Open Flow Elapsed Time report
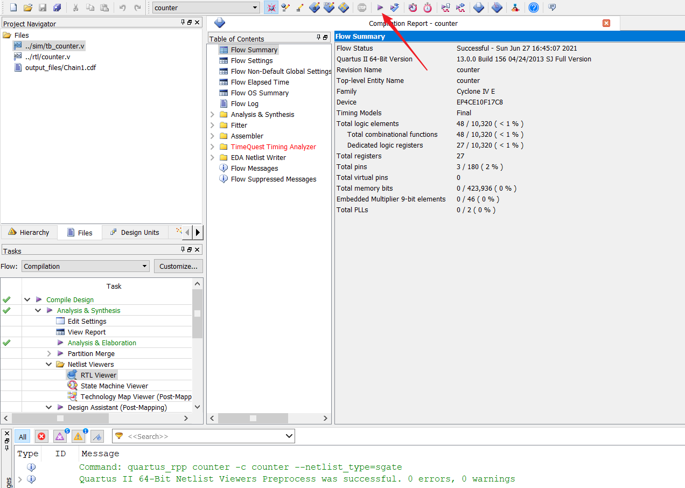 tap(260, 82)
